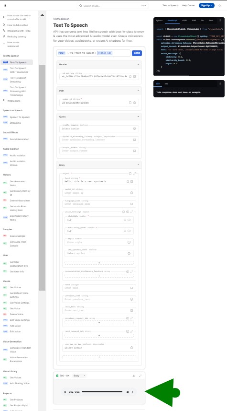Show info for optimize_streaming_latency field

135,140
